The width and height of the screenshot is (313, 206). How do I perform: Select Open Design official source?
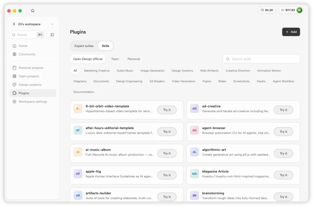point(88,59)
